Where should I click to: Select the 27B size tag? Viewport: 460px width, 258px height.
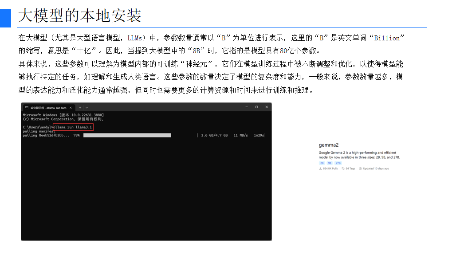point(338,163)
